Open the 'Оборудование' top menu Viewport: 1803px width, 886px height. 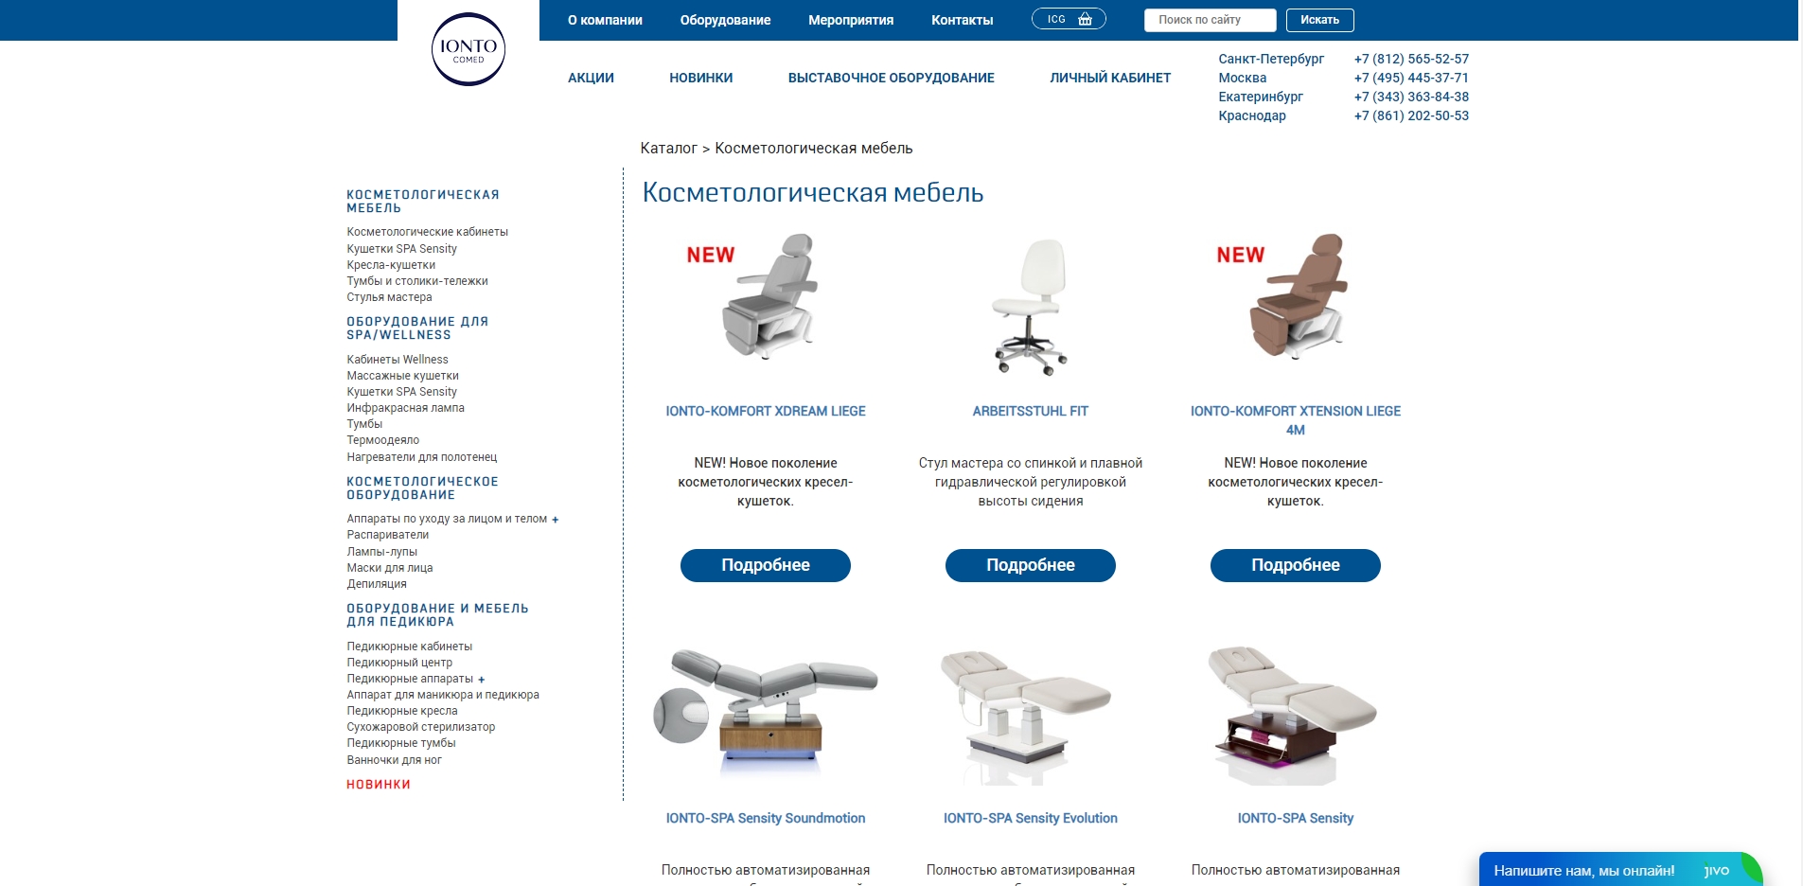point(725,20)
